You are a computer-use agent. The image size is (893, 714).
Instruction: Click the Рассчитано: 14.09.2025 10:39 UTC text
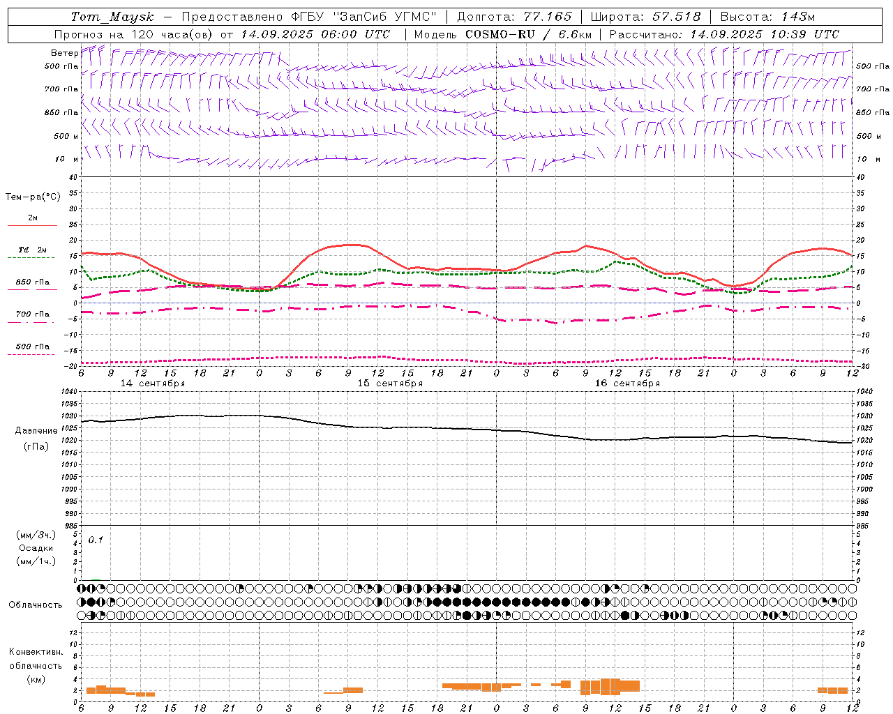coord(724,34)
